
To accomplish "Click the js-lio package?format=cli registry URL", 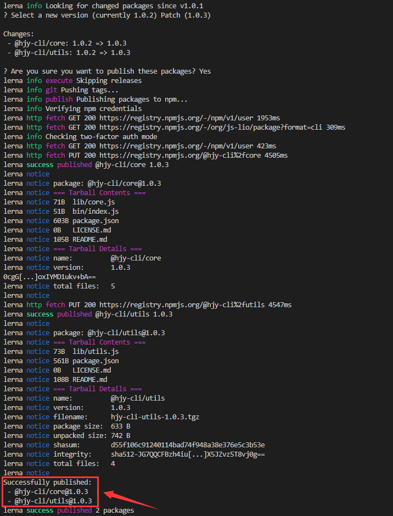I will [x=211, y=127].
